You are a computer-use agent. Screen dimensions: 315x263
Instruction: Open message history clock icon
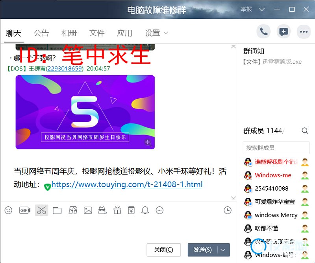point(228,210)
